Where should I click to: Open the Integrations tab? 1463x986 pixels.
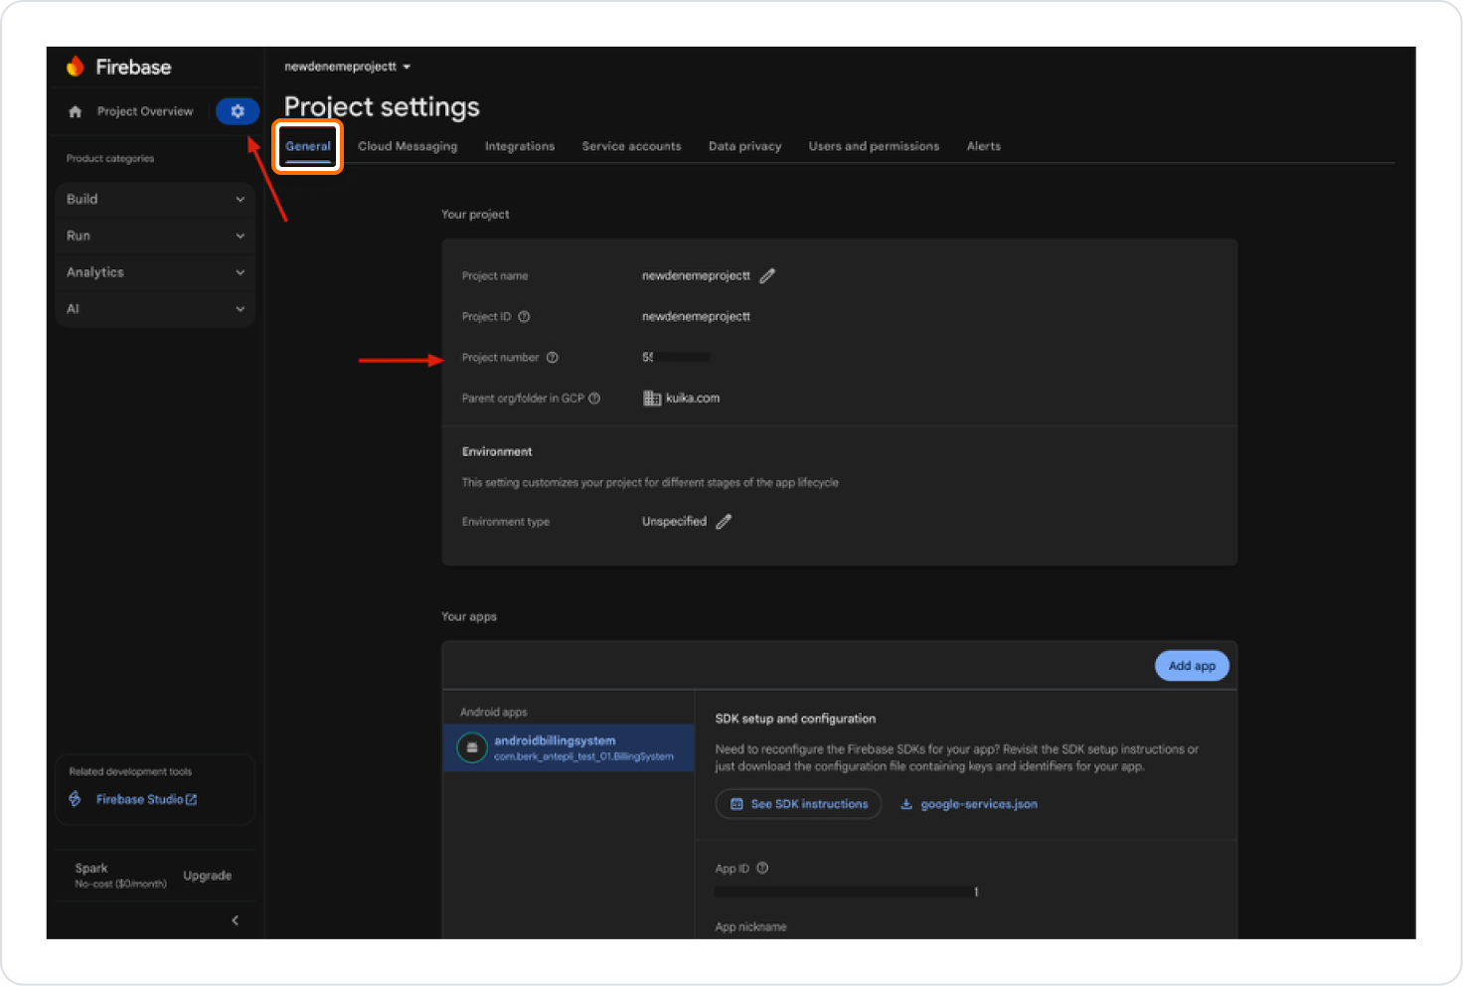520,146
